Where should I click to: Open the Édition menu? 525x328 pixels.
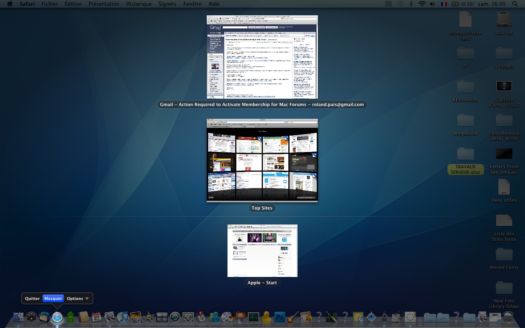point(73,4)
